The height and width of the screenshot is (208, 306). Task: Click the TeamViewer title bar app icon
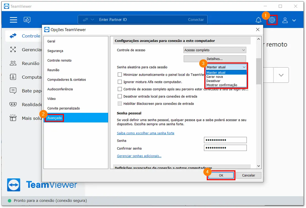[x=6, y=6]
